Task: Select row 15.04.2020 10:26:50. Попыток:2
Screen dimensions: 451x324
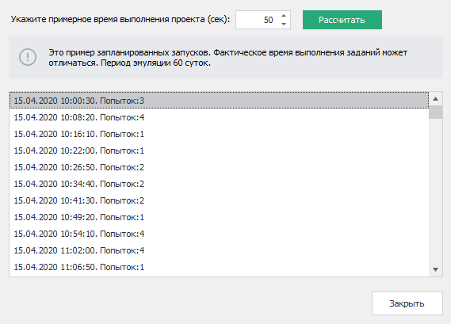Action: pos(219,167)
